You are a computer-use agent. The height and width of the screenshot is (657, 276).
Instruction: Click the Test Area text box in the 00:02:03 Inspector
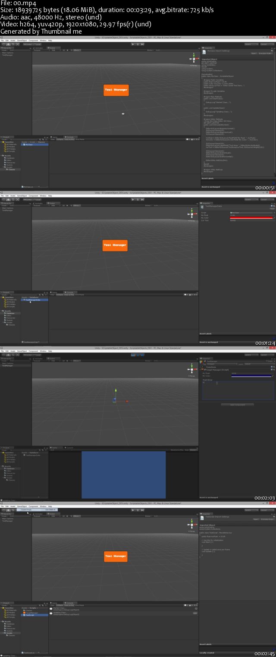[238, 390]
